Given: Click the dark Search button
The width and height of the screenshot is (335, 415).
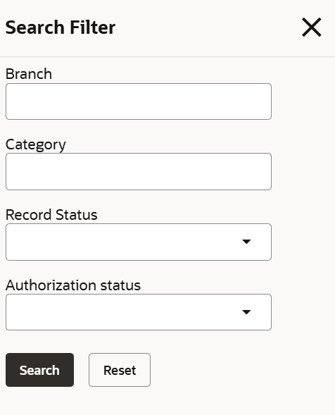Looking at the screenshot, I should point(39,370).
